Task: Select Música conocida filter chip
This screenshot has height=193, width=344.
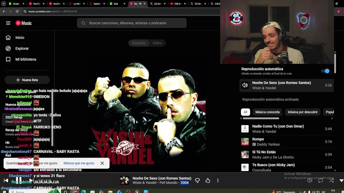Action: click(267, 112)
